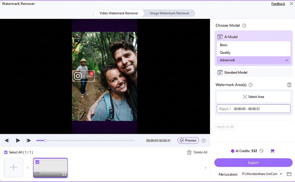Click the right arrow beside thumbnails

205,167
